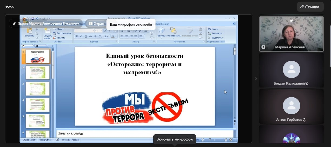The width and height of the screenshot is (331, 147).
Task: Click the Экран screen share label
Action: (96, 24)
